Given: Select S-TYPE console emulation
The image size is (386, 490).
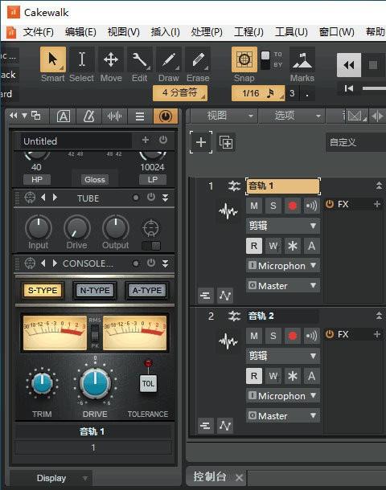Looking at the screenshot, I should [43, 290].
